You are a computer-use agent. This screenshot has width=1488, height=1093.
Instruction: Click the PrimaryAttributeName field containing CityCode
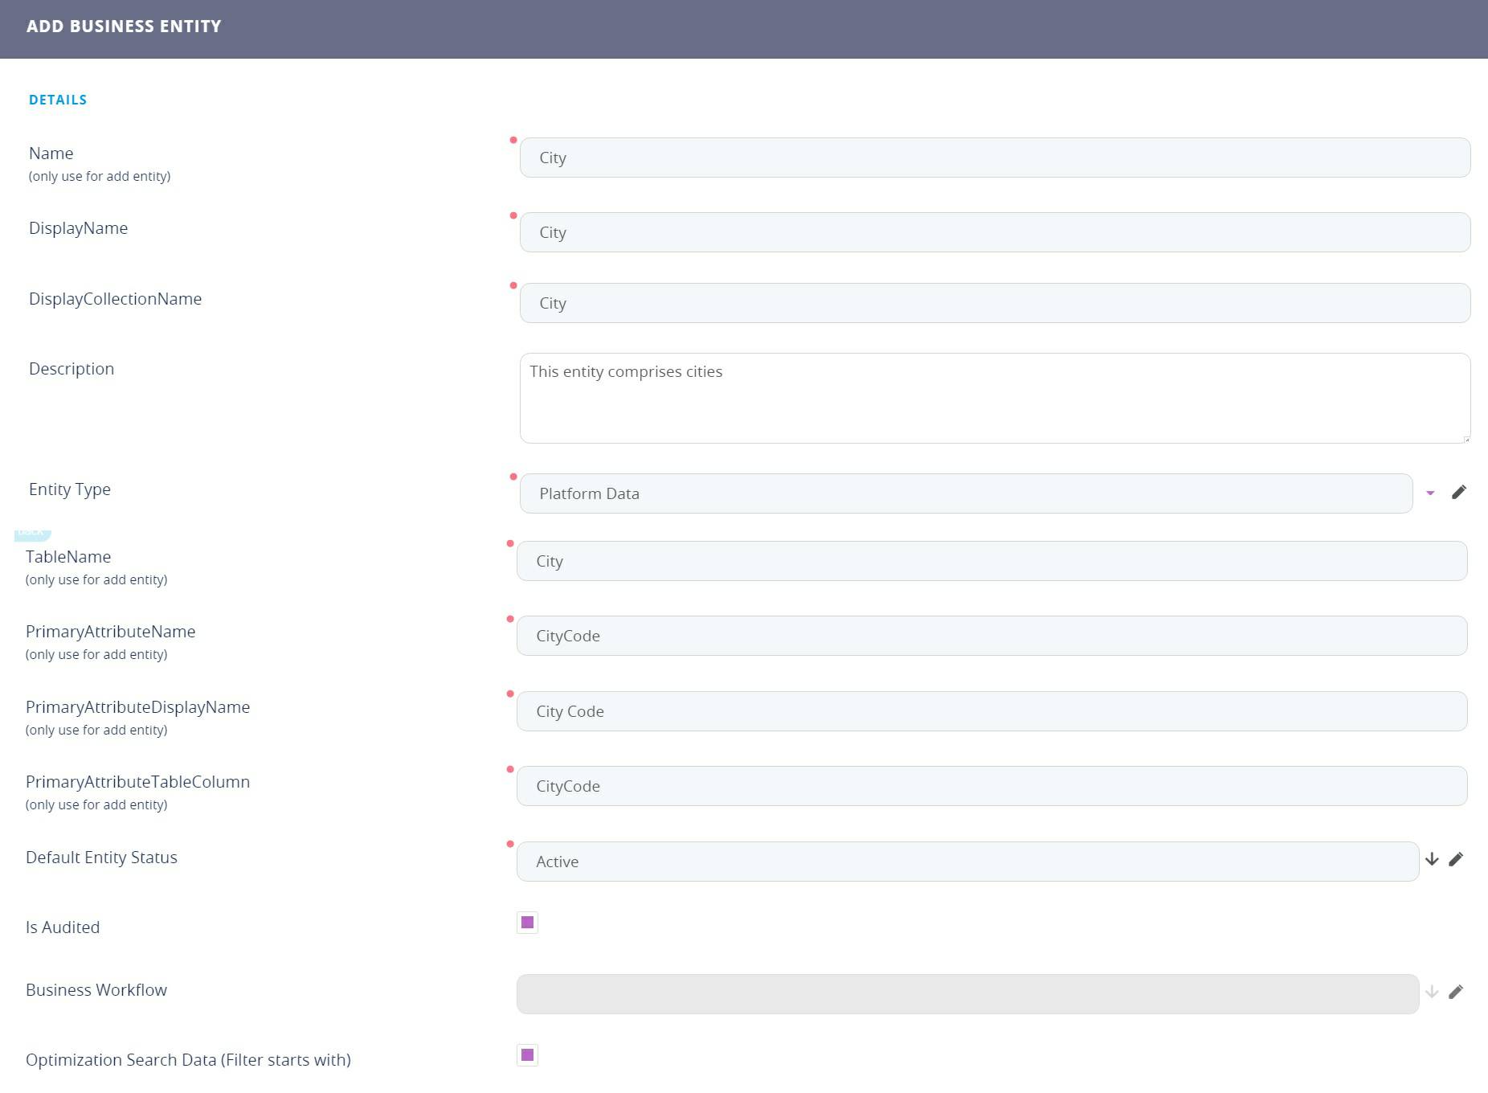coord(991,636)
